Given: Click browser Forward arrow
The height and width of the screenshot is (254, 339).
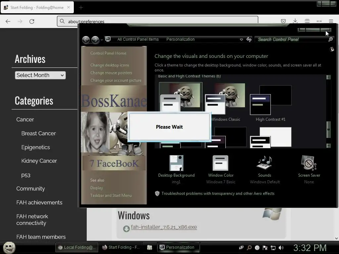Looking at the screenshot, I should (x=20, y=21).
